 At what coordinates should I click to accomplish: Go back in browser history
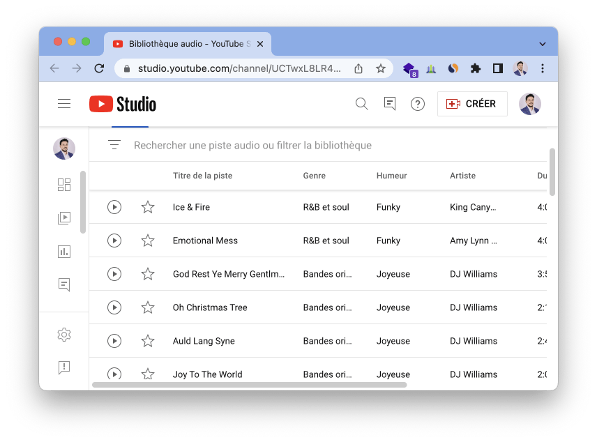tap(54, 68)
